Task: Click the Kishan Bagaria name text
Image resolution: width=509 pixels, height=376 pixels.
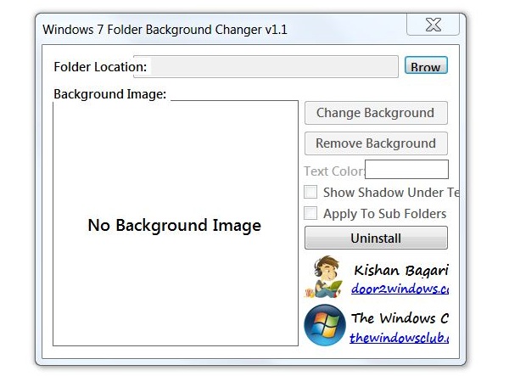Action: pos(401,271)
